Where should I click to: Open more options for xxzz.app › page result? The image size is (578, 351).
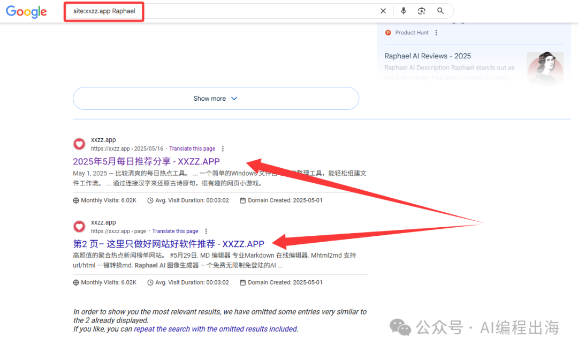pos(206,231)
